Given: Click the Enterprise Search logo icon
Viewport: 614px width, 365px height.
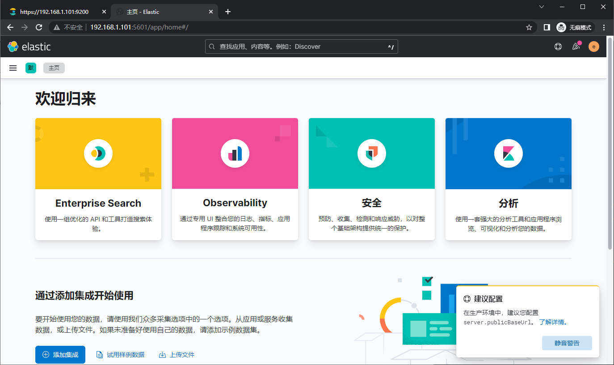Looking at the screenshot, I should (x=98, y=154).
